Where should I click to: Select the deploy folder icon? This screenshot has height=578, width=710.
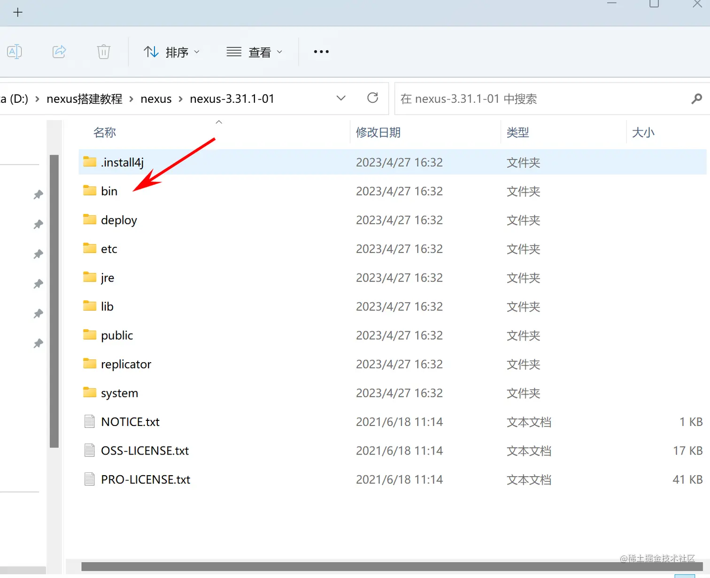[90, 220]
